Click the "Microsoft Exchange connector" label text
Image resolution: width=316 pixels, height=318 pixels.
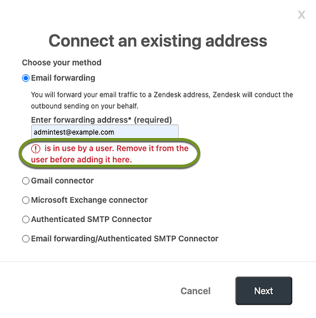[x=89, y=200]
